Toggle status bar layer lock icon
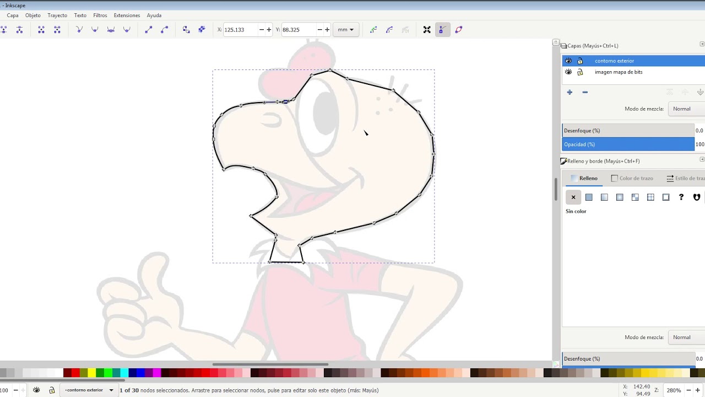Image resolution: width=705 pixels, height=397 pixels. point(52,390)
